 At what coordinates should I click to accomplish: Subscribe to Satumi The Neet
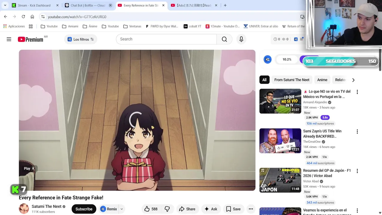[x=84, y=209]
